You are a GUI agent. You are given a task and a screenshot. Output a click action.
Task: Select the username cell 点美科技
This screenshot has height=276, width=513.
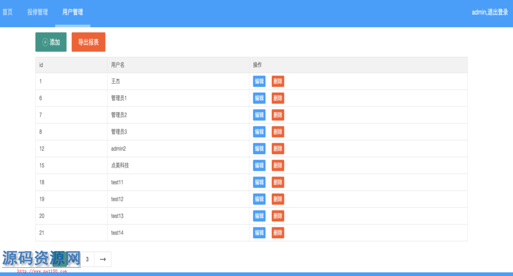tap(178, 165)
